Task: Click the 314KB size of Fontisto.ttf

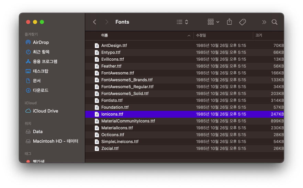Action: (x=277, y=101)
